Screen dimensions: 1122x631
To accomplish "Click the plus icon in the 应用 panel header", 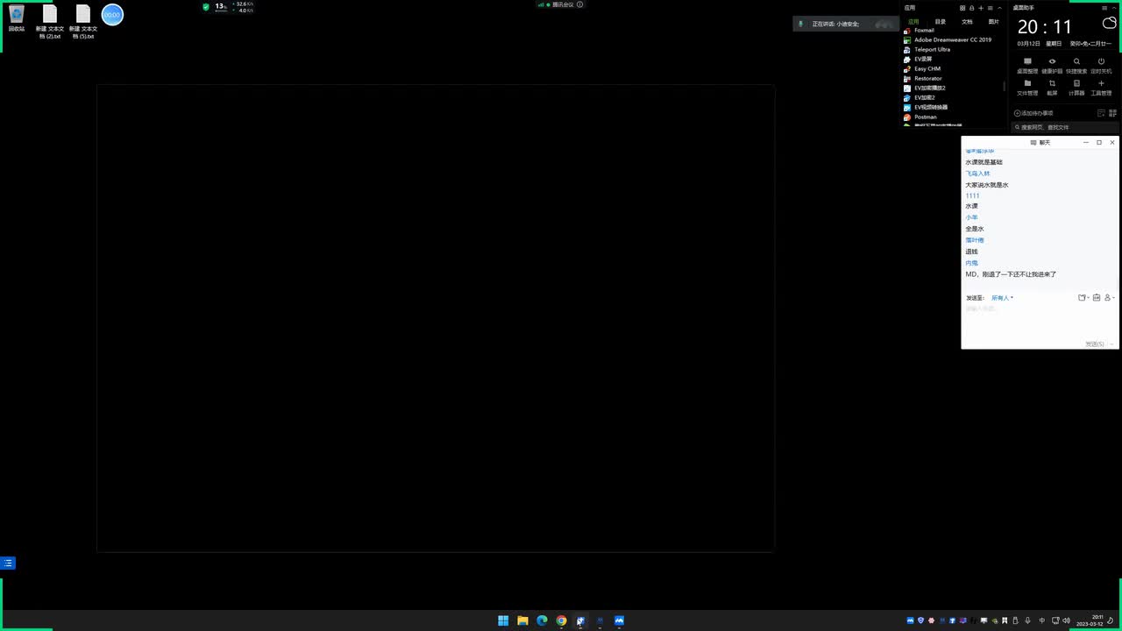I will click(x=981, y=8).
